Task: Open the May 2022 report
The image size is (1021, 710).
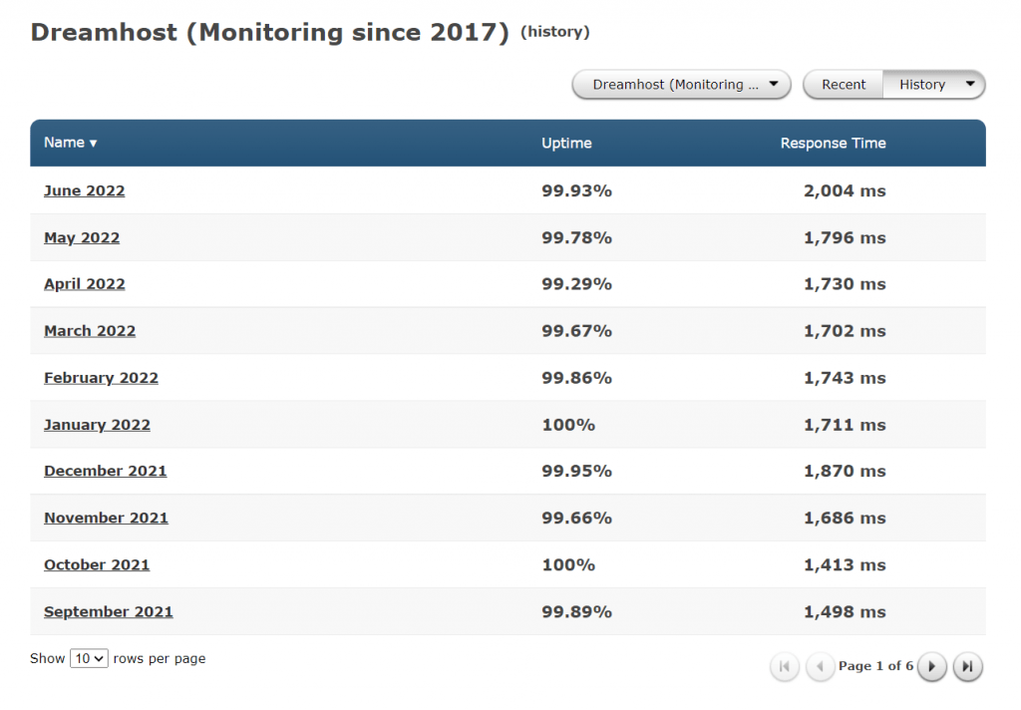Action: (x=82, y=237)
